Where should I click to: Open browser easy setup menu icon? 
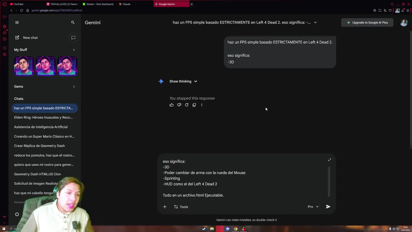click(407, 10)
